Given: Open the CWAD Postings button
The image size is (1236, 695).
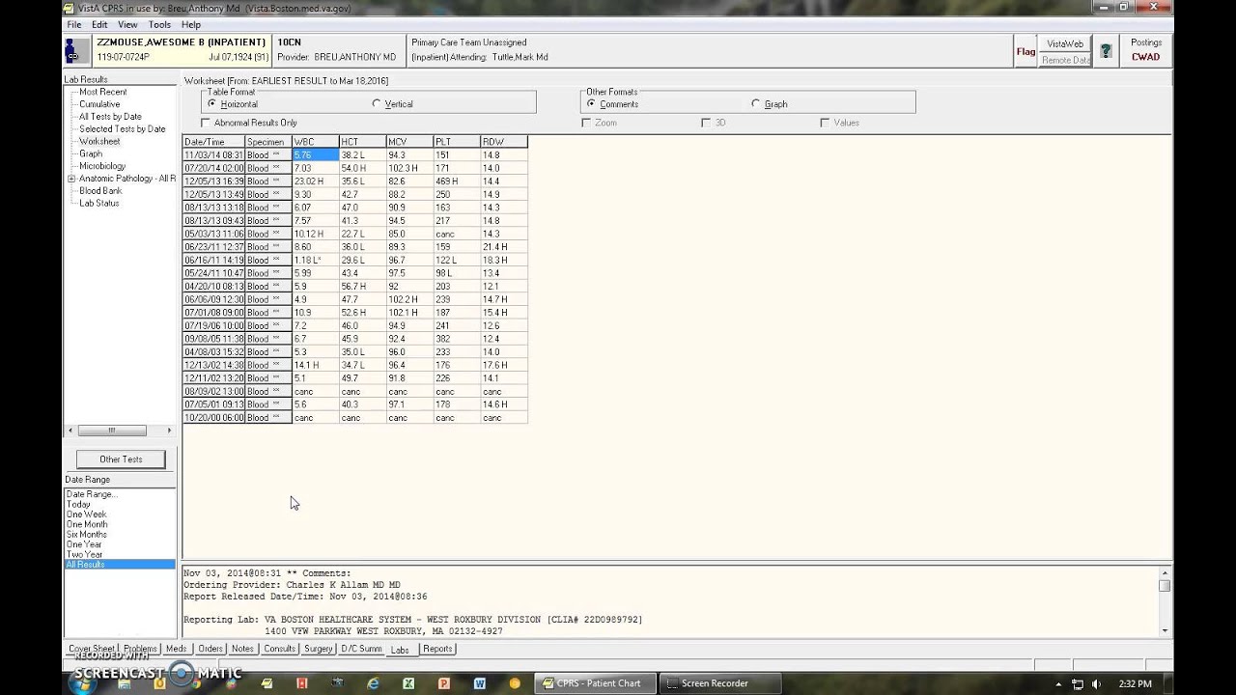Looking at the screenshot, I should click(x=1146, y=50).
